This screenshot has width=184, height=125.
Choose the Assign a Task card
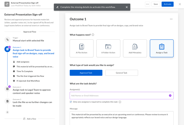coord(162,48)
